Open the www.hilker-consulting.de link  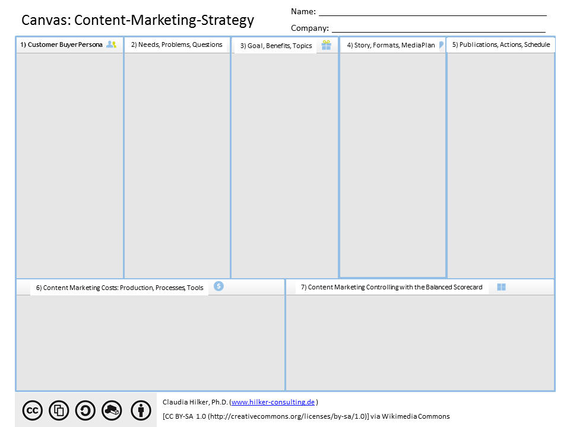pos(273,402)
